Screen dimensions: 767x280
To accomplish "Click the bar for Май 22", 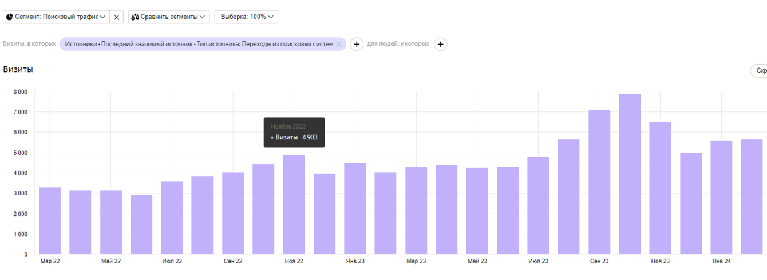I will pyautogui.click(x=111, y=222).
